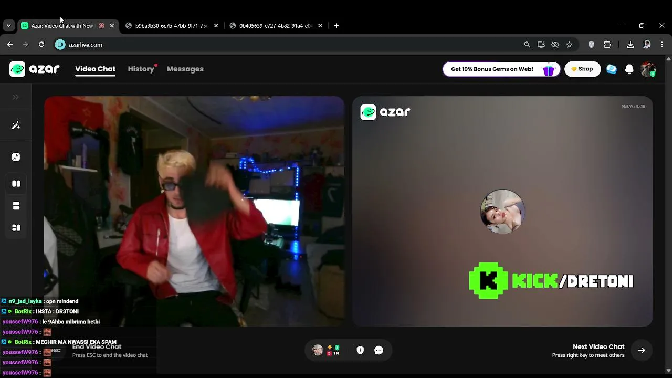Open the browser extensions puzzle menu
The height and width of the screenshot is (378, 672).
coord(607,45)
